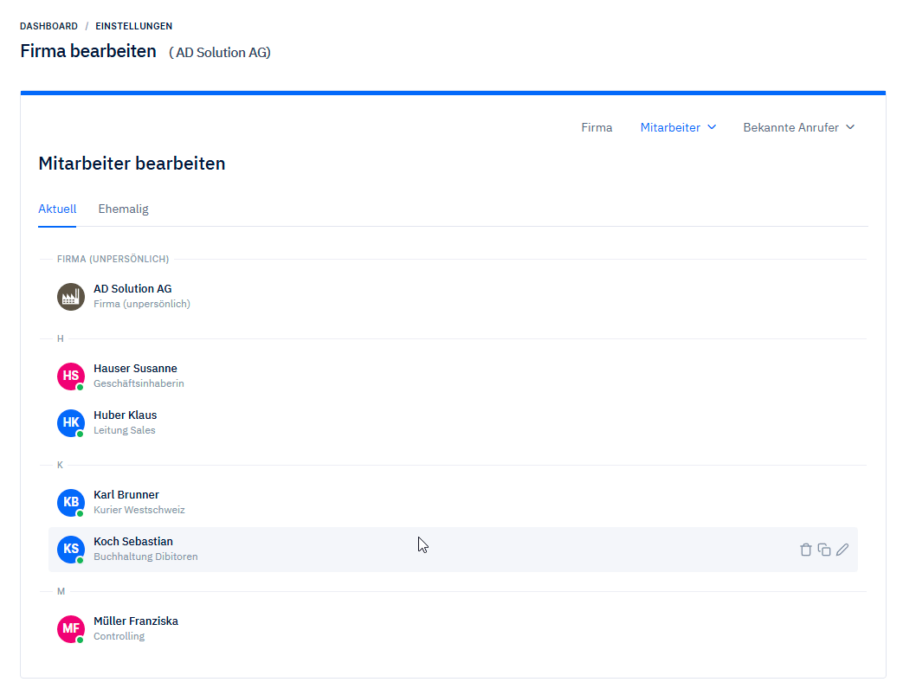Duplicate Koch Sebastian using copy icon
Screen dimensions: 903x695
click(x=824, y=550)
